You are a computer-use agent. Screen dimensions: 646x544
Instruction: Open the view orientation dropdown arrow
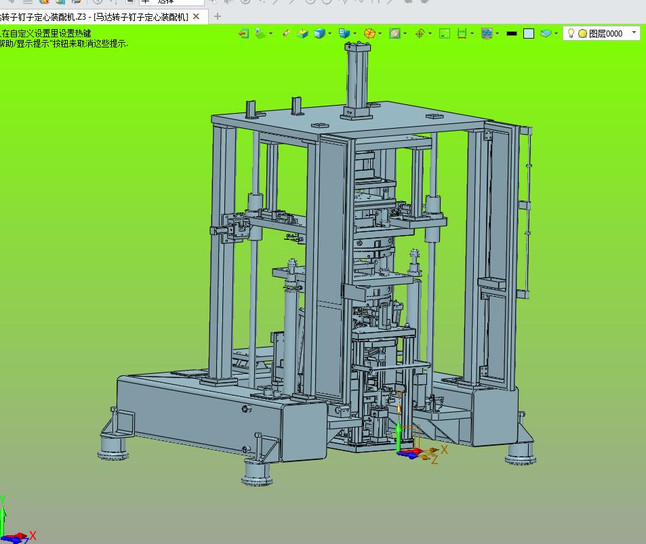[355, 34]
